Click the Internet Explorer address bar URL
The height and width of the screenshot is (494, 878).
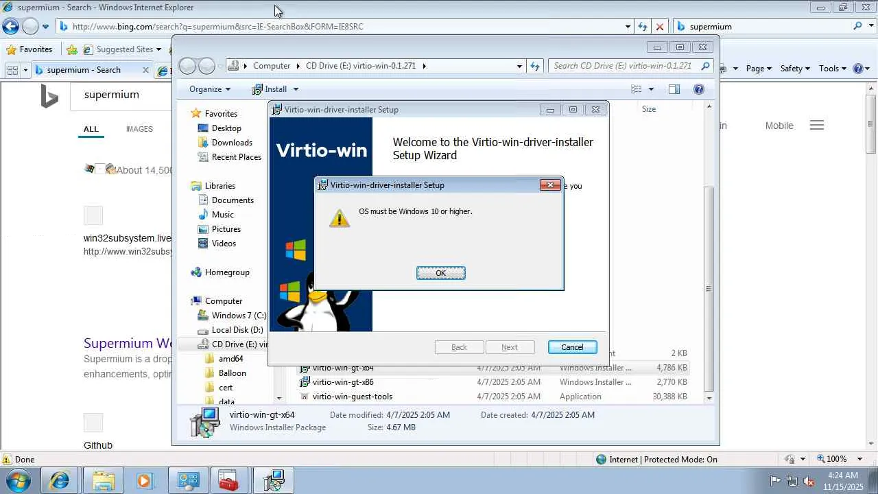218,27
